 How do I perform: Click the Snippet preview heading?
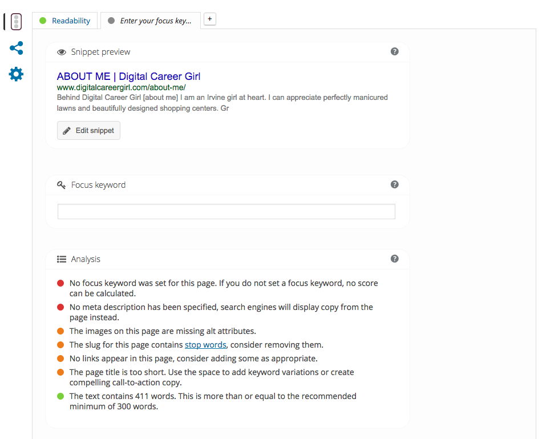100,52
